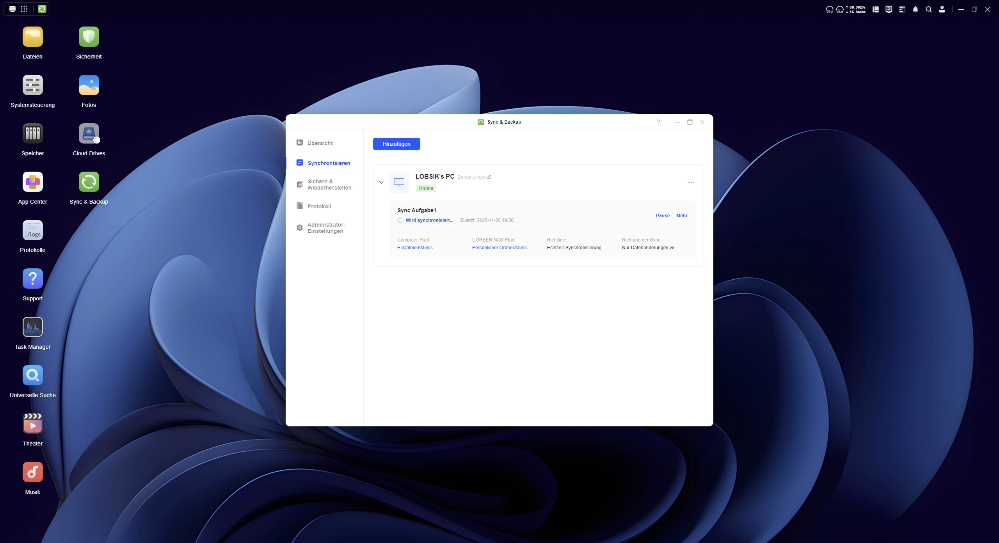
Task: Open the E:\Dateien\Music computer path link
Action: coord(414,248)
